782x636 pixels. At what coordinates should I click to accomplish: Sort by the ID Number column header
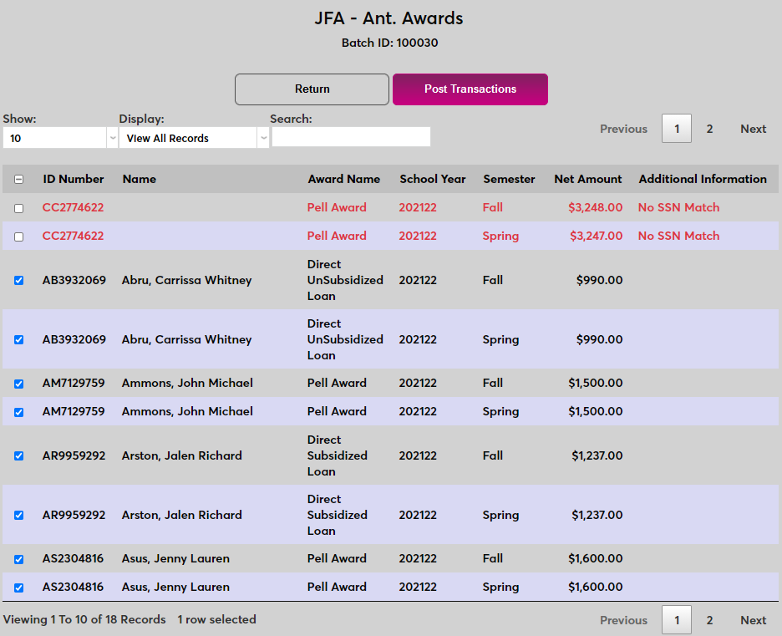pos(73,178)
